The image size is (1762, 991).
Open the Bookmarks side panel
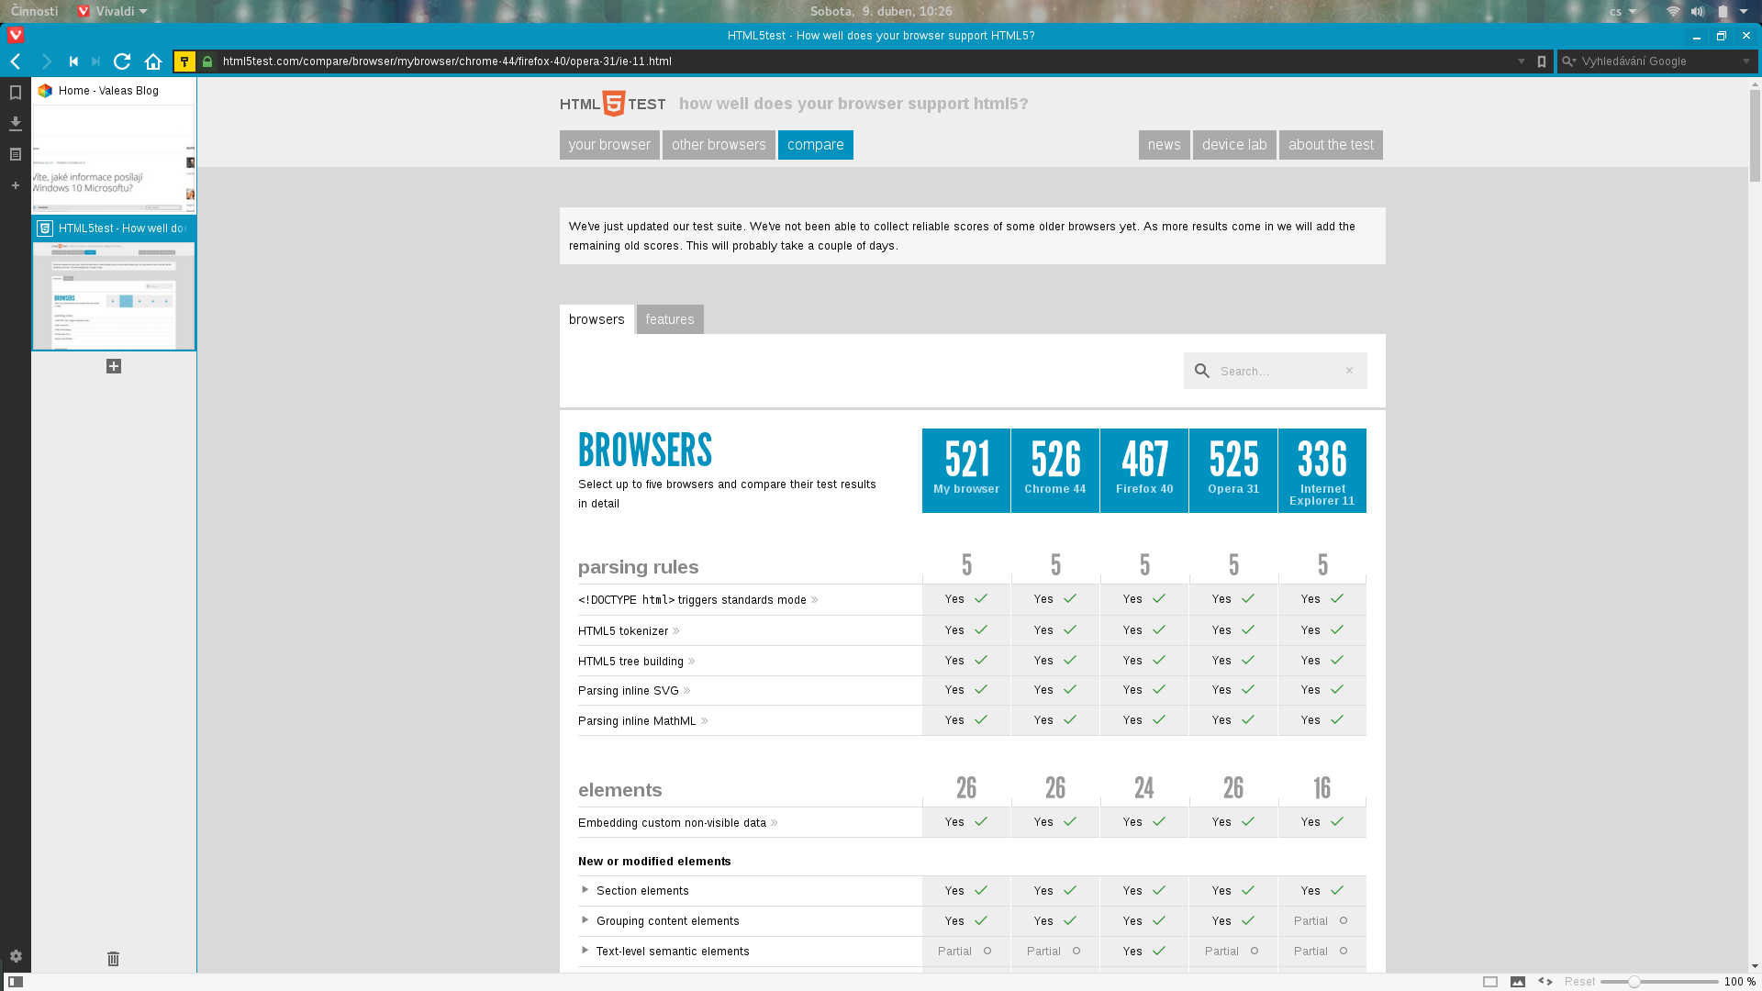(x=16, y=93)
